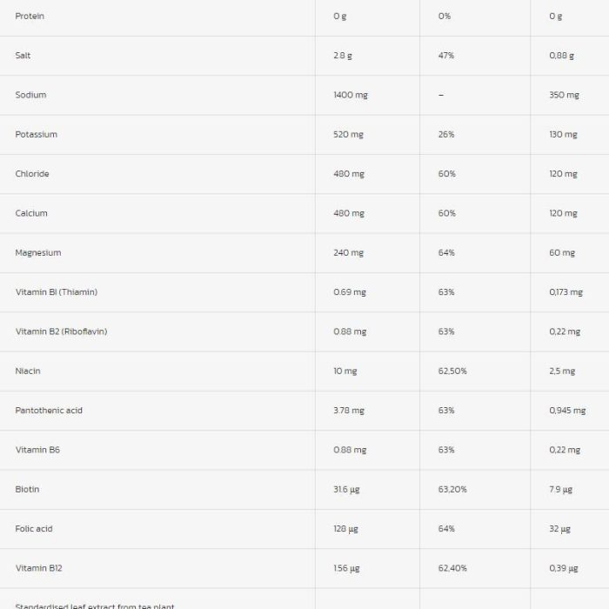
Task: Click the Folic acid label
Action: pos(34,529)
